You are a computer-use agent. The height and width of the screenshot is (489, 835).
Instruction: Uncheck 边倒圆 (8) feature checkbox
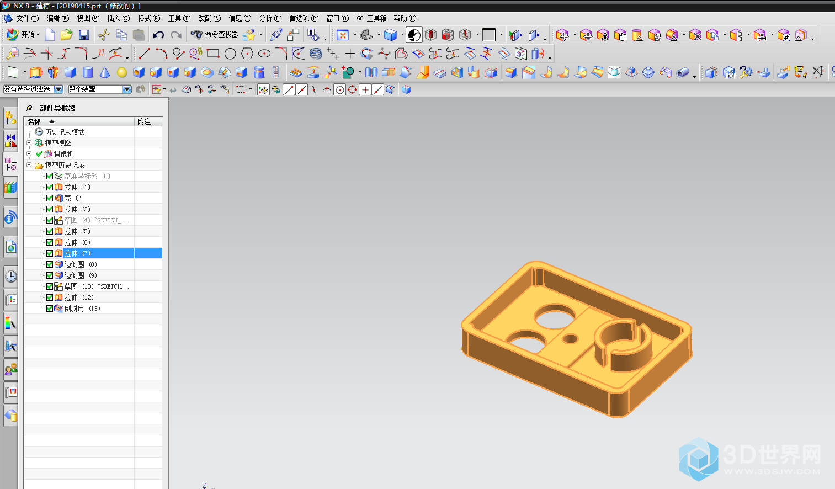click(50, 264)
